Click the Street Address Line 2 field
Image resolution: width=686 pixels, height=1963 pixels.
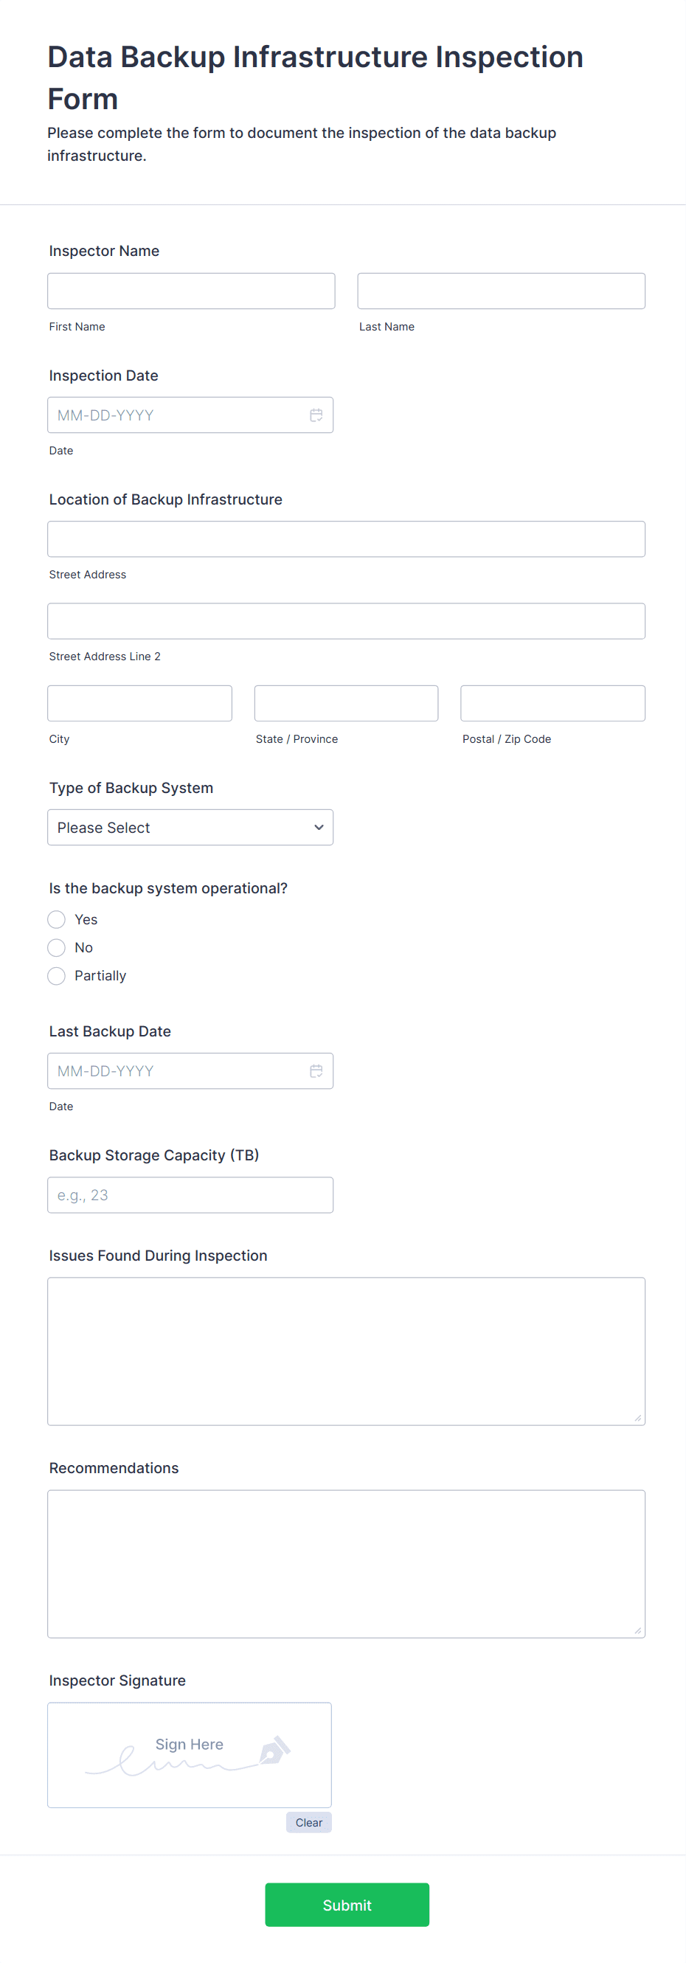(x=346, y=621)
